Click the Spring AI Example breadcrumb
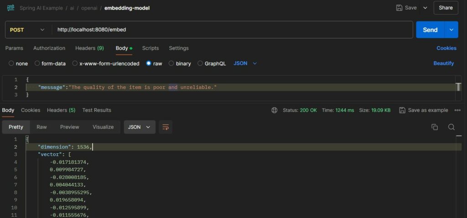The image size is (467, 218). pos(41,8)
